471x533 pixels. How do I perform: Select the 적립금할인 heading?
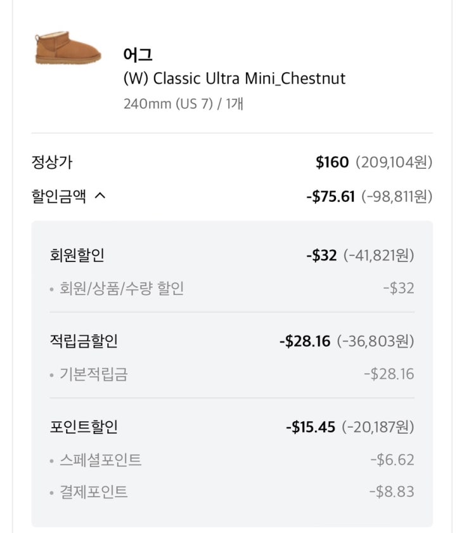point(84,341)
